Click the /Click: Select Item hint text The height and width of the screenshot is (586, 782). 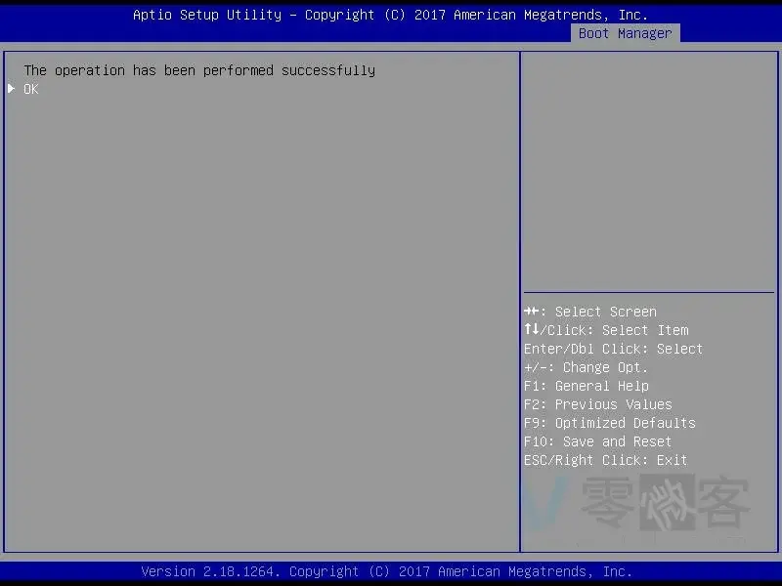click(x=615, y=330)
